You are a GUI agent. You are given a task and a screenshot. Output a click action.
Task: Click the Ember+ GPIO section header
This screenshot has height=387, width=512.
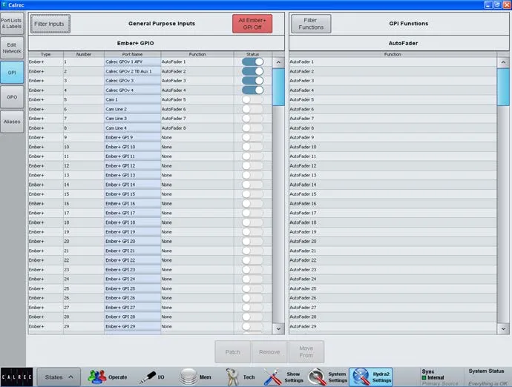click(x=157, y=43)
